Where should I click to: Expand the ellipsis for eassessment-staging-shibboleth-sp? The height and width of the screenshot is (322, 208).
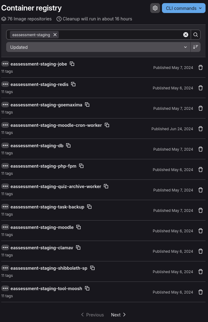(5, 268)
